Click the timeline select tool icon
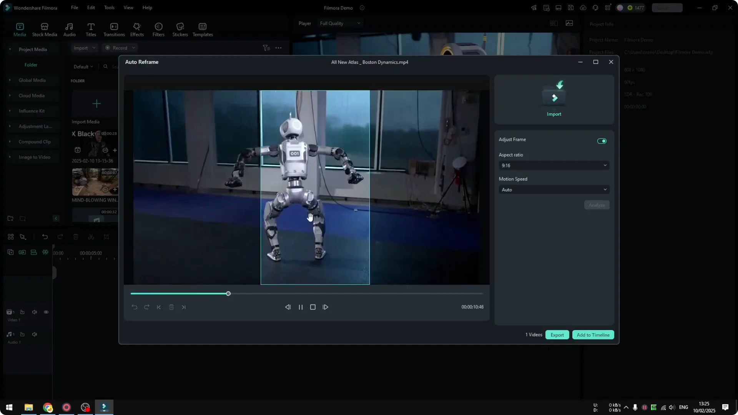This screenshot has width=738, height=415. (23, 237)
